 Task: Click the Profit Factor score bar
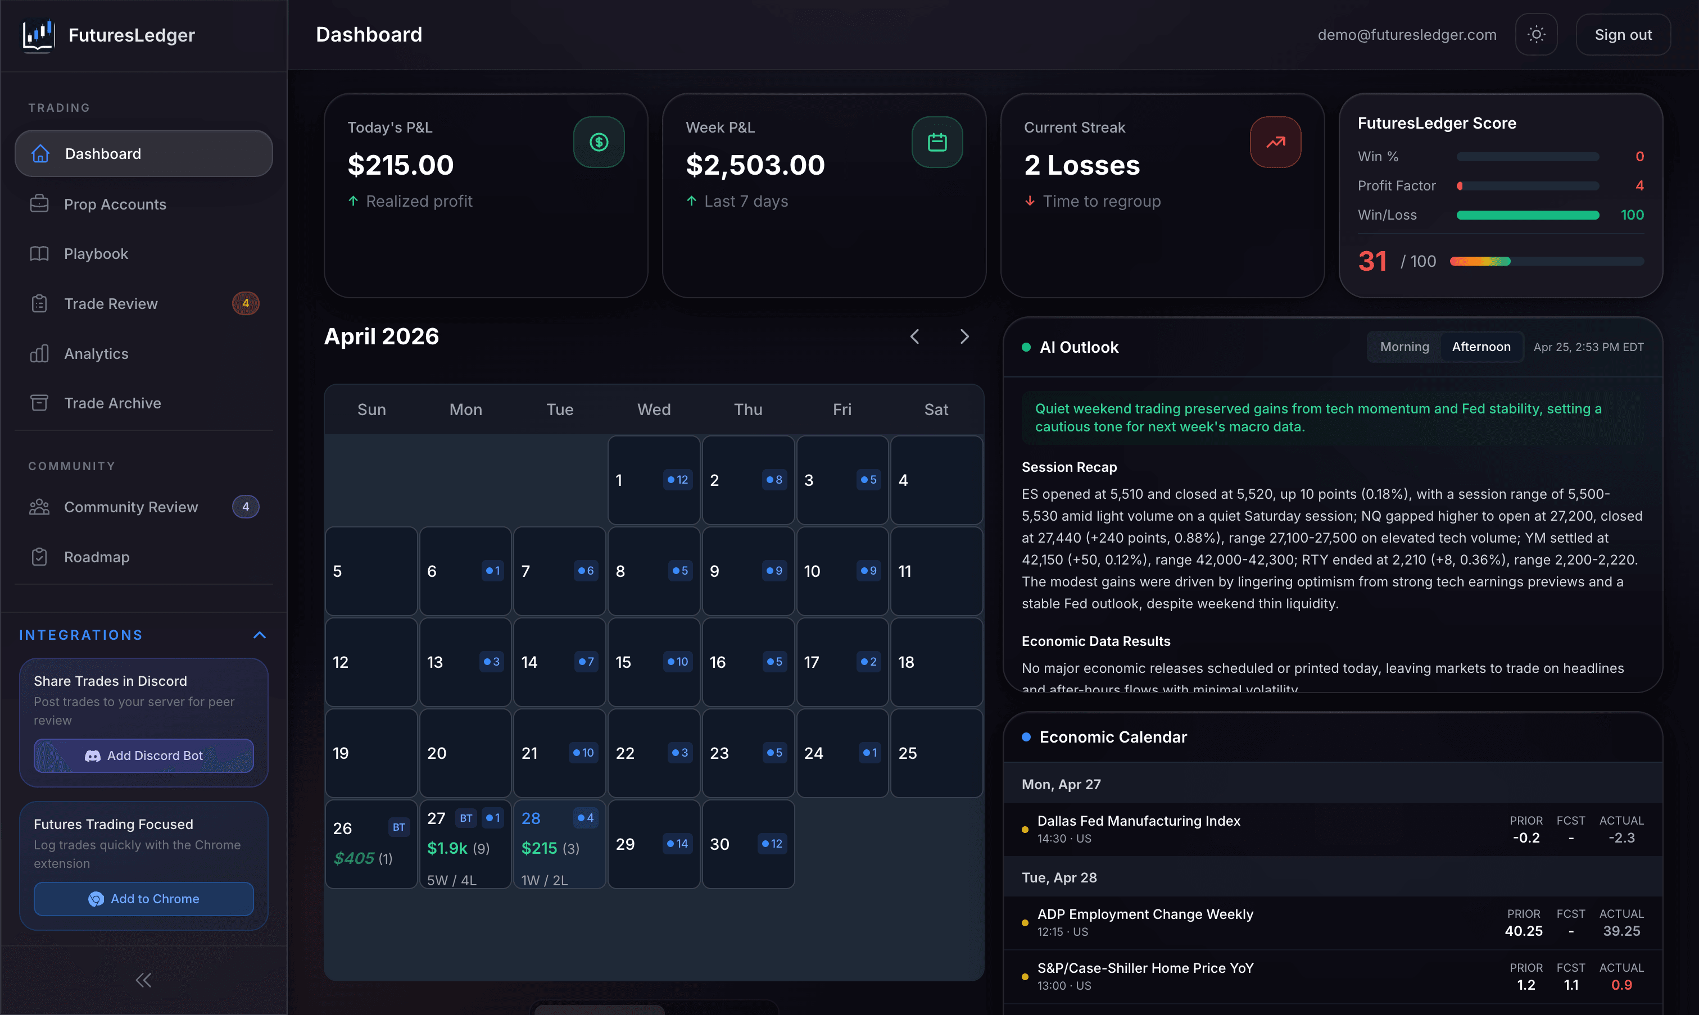point(1527,186)
